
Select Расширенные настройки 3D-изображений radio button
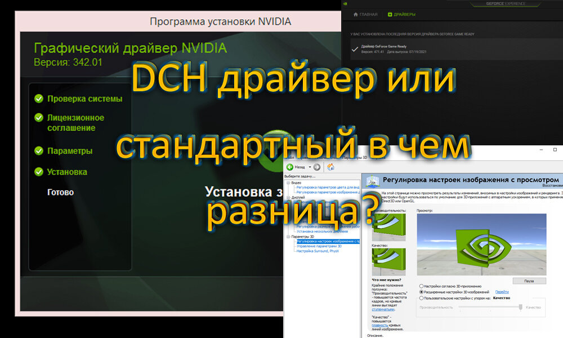pos(422,292)
